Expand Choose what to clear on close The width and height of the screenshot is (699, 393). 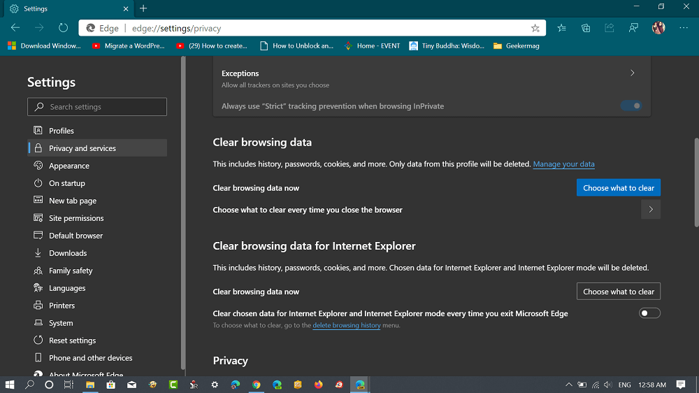[650, 210]
